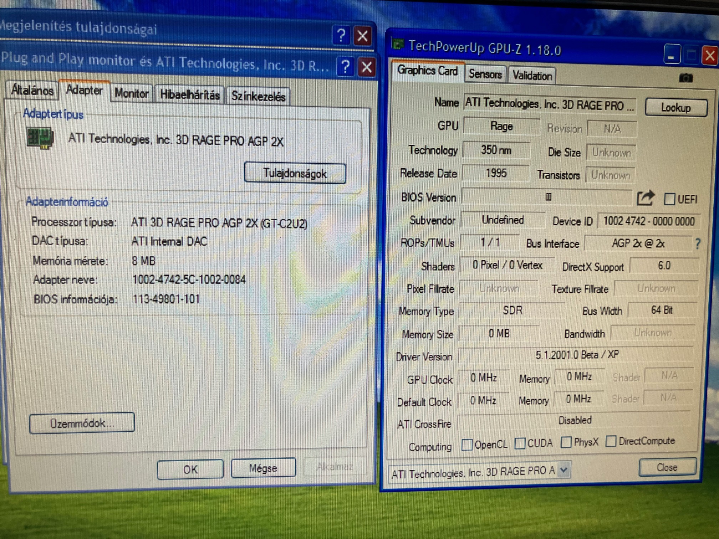Click the Device ID field
719x539 pixels.
(x=648, y=221)
